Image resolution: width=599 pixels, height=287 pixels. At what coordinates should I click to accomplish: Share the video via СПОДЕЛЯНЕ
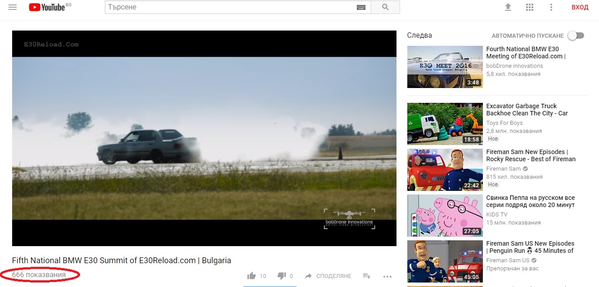pyautogui.click(x=328, y=276)
